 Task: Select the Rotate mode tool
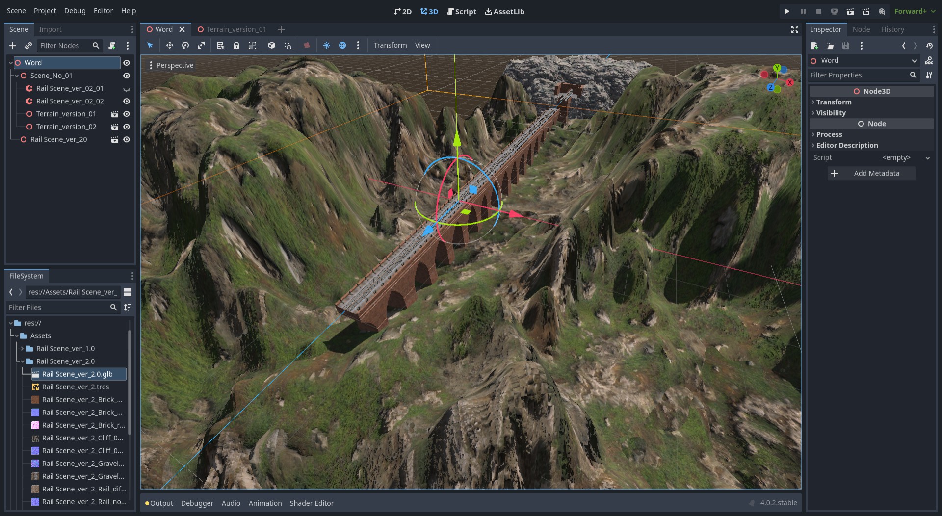[185, 45]
